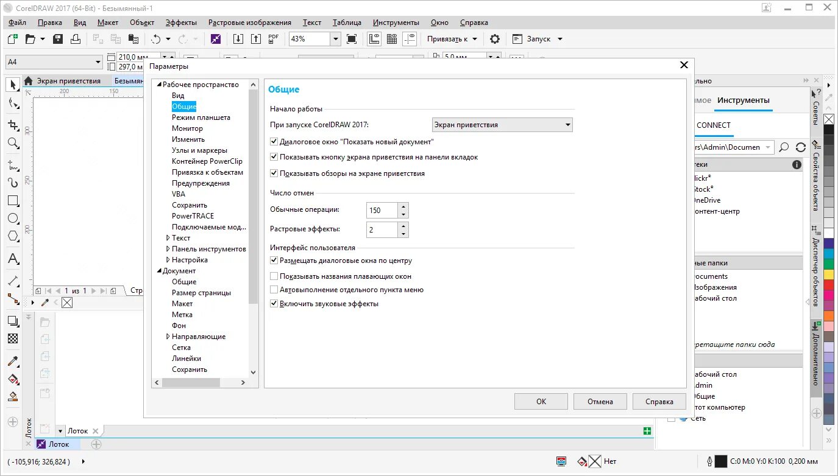Open the zoom level 43% dropdown
The height and width of the screenshot is (476, 838).
(x=335, y=39)
